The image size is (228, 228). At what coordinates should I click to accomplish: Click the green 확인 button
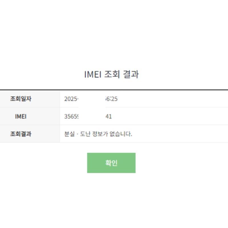click(x=111, y=163)
